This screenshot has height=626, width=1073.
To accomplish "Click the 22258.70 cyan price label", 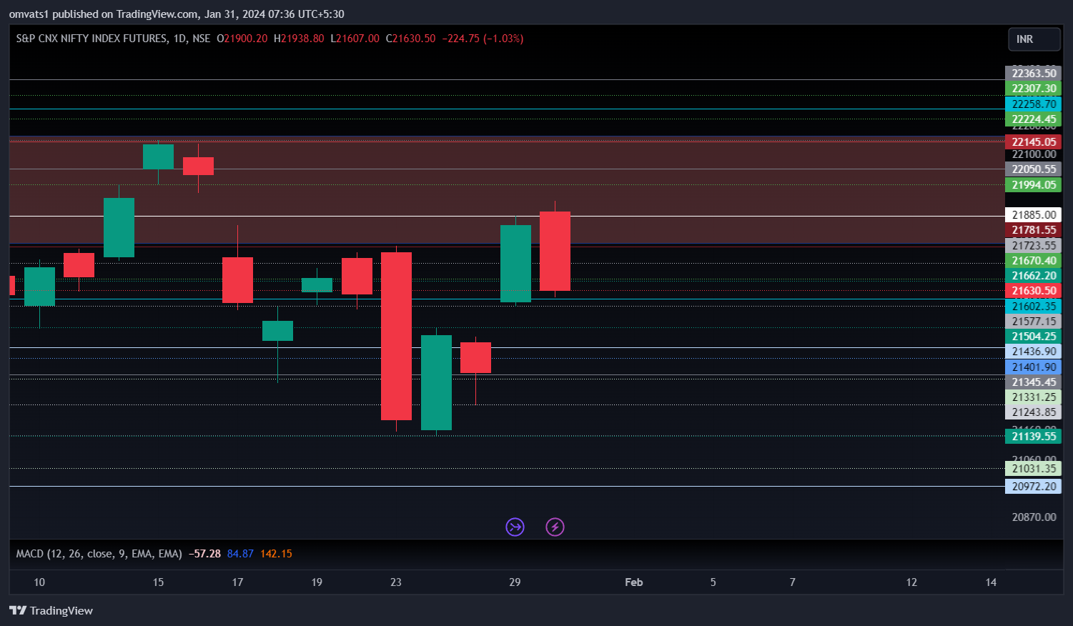I will (x=1034, y=104).
